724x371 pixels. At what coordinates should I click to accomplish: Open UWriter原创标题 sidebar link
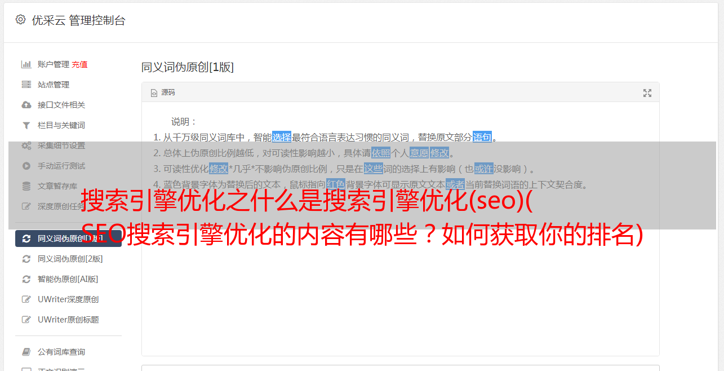68,320
